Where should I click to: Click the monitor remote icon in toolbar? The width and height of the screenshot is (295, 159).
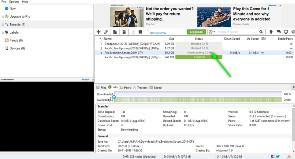coord(286,32)
